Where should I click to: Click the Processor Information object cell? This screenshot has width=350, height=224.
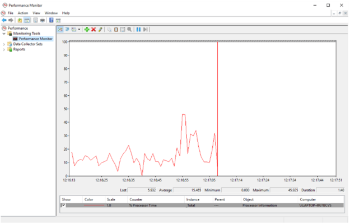260,206
